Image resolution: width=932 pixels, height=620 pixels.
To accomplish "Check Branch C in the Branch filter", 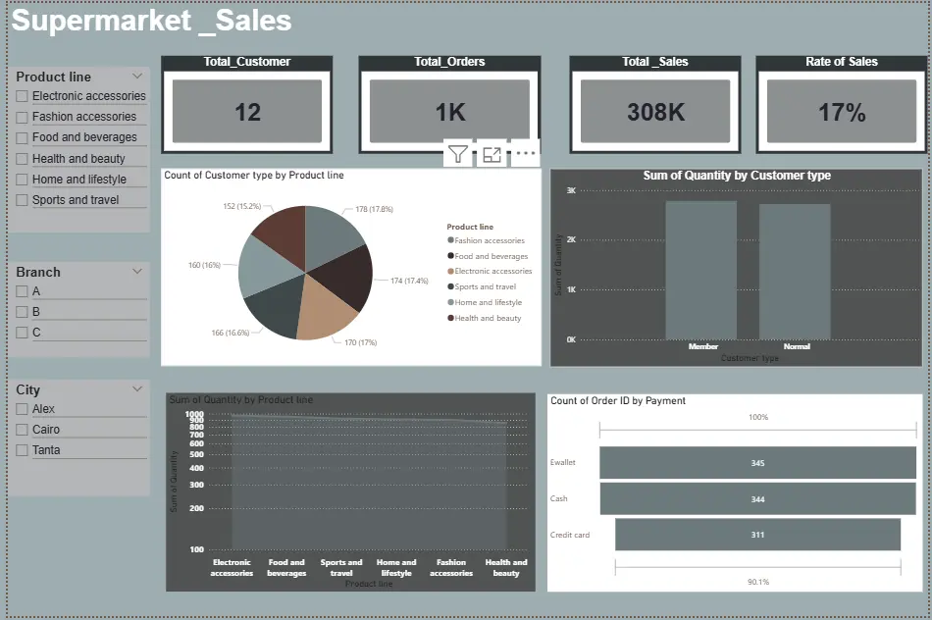I will click(22, 332).
